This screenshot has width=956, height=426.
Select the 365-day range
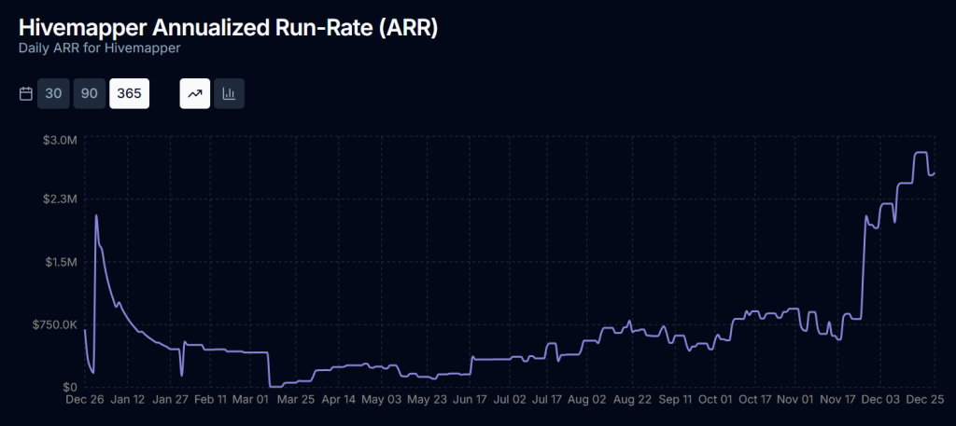tap(130, 94)
